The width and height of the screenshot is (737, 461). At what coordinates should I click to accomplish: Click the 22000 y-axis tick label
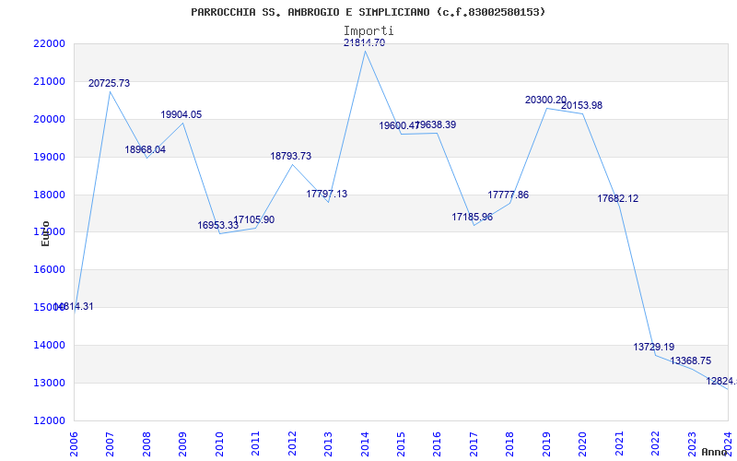tap(49, 43)
